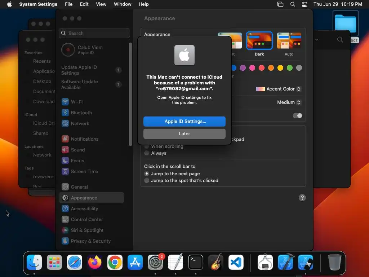Viewport: 369px width, 277px height.
Task: Open Update Apple ID Settings item
Action: click(92, 70)
